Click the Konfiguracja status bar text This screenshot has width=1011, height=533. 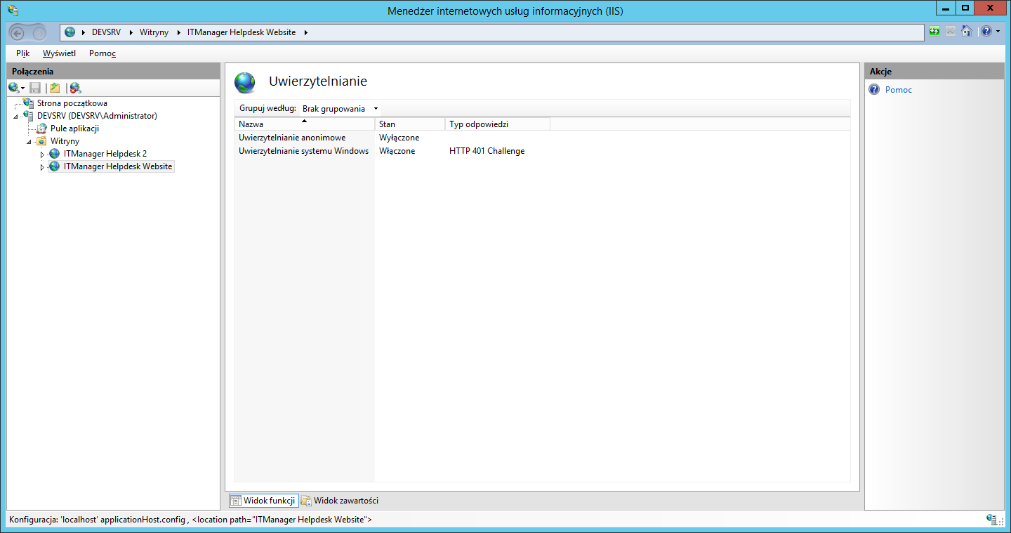[x=190, y=520]
